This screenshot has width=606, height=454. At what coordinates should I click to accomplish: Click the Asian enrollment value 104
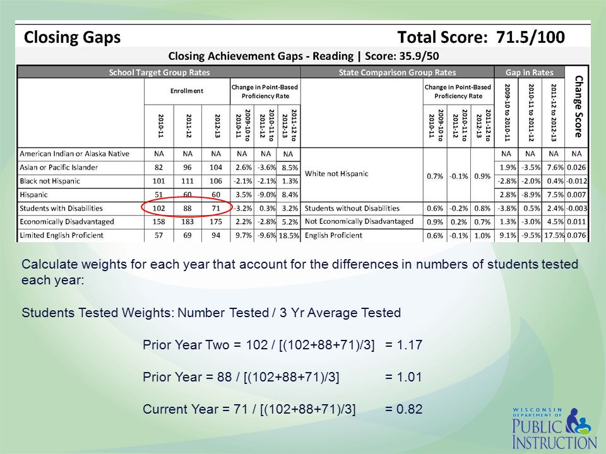click(x=216, y=168)
